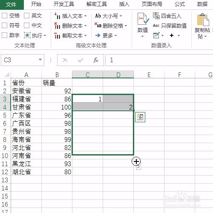
Task: Click the formula bar confirm checkmark icon
Action: click(81, 60)
